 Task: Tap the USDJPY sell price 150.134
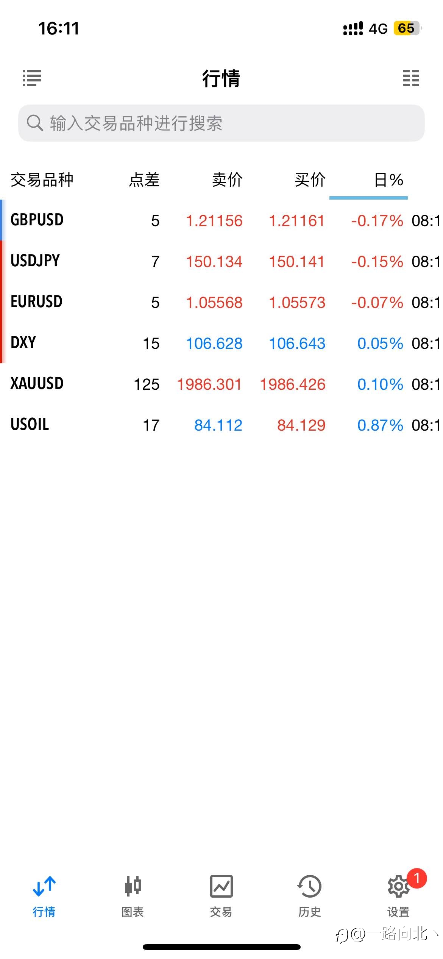214,261
